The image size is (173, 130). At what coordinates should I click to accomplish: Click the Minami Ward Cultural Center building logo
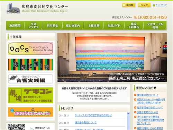[x=13, y=8]
